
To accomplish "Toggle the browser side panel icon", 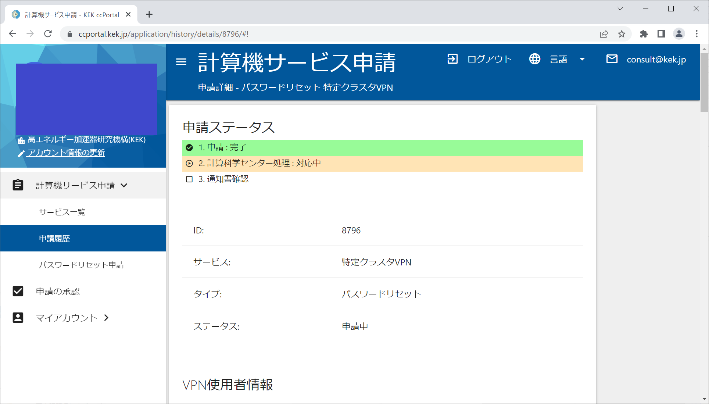I will coord(661,34).
